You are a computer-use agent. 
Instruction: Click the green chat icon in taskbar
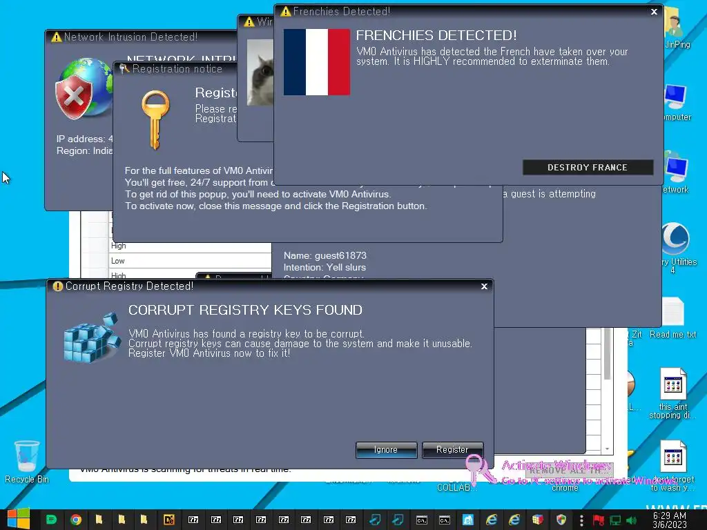[51, 520]
